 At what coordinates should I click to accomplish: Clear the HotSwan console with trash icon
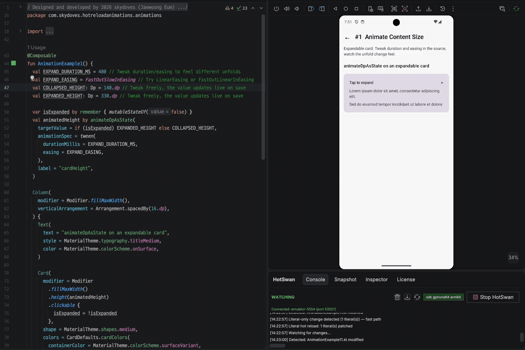397,297
